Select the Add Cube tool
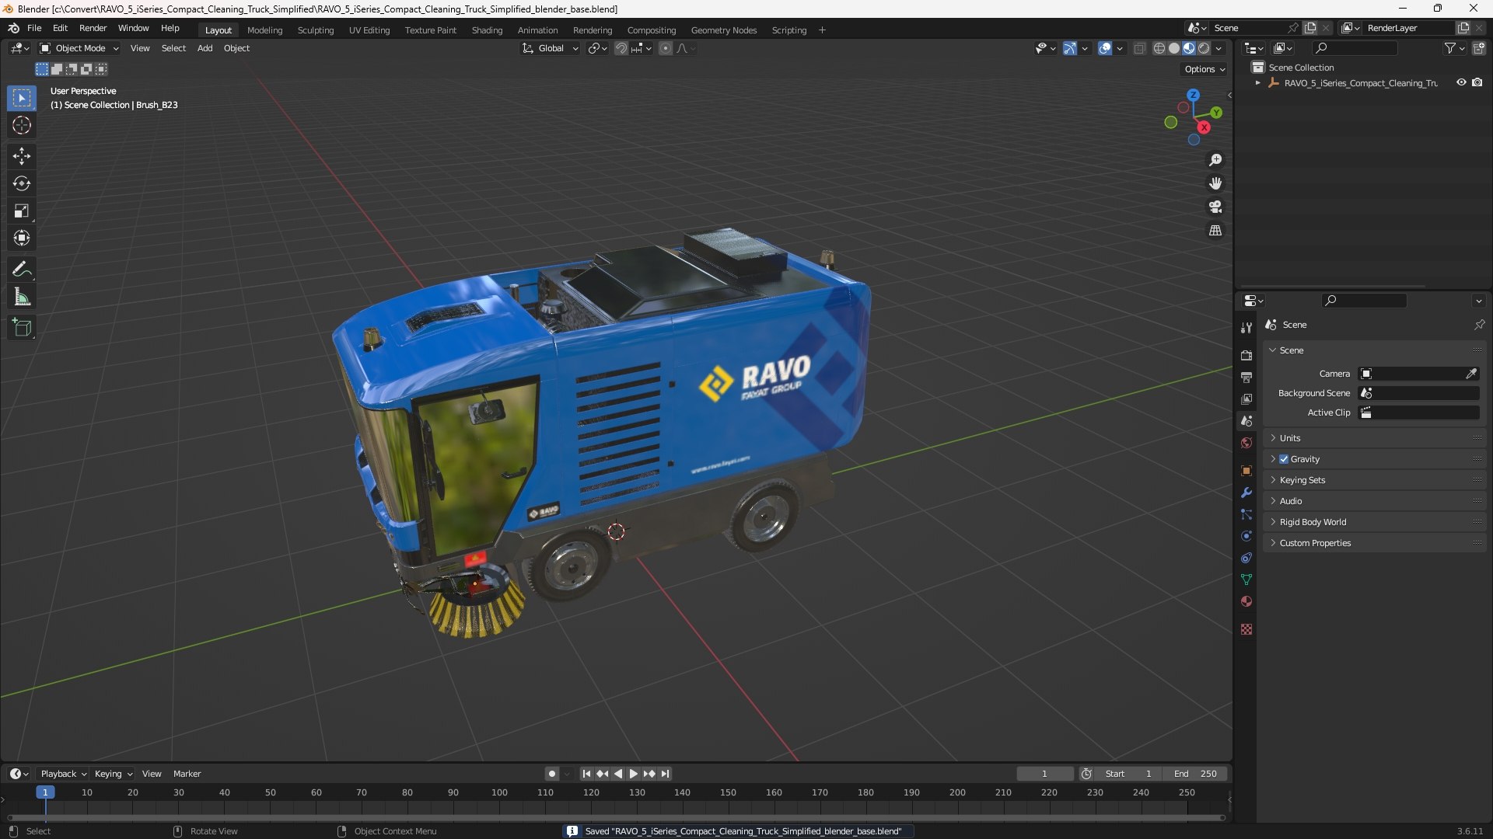Viewport: 1493px width, 839px height. (x=22, y=328)
